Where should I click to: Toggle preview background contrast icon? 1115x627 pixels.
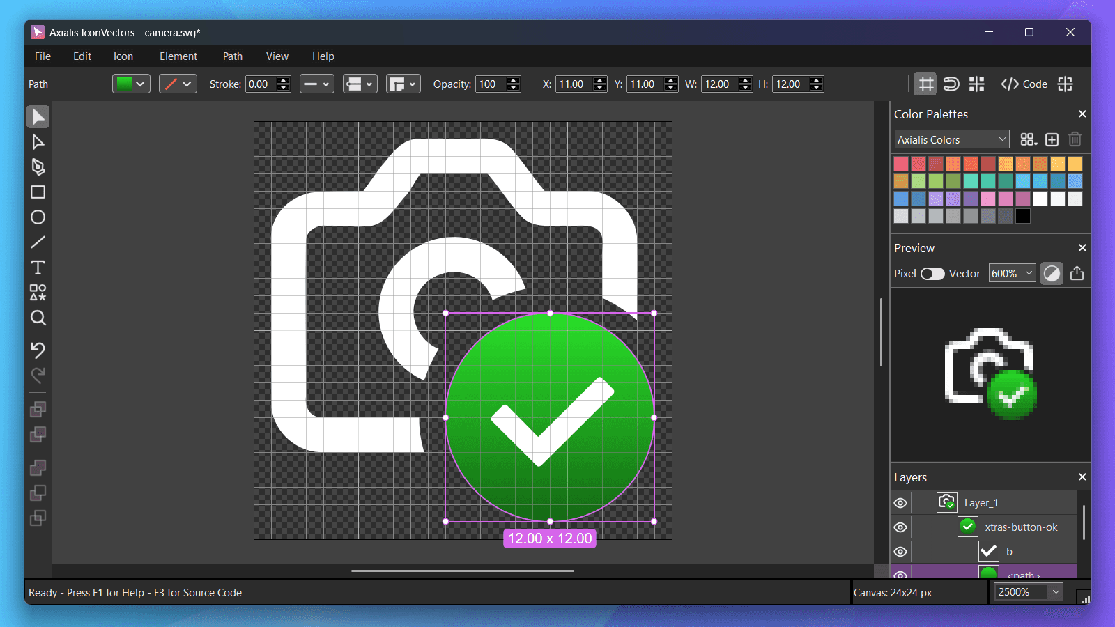click(1052, 274)
